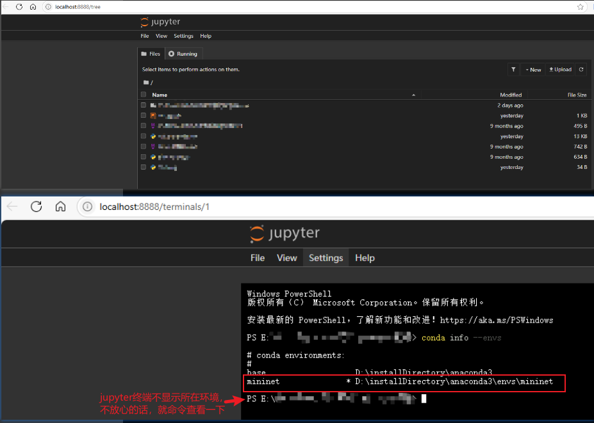Image resolution: width=594 pixels, height=423 pixels.
Task: Toggle the sort arrow on the Name column
Action: point(413,94)
